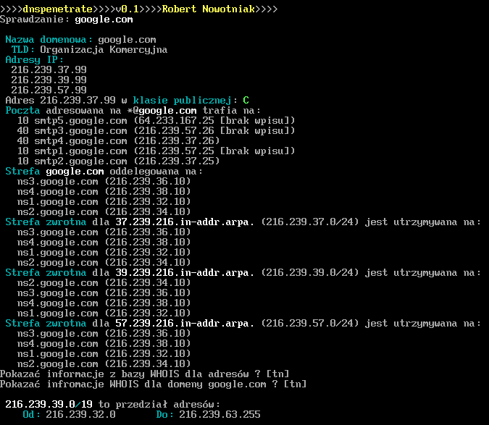
Task: Click the cyan "Od:" label
Action: (31, 414)
